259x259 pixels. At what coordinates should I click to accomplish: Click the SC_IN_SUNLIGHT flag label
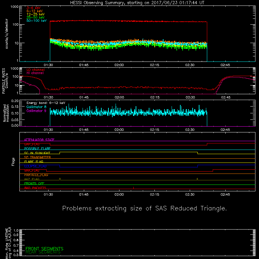pos(37,153)
